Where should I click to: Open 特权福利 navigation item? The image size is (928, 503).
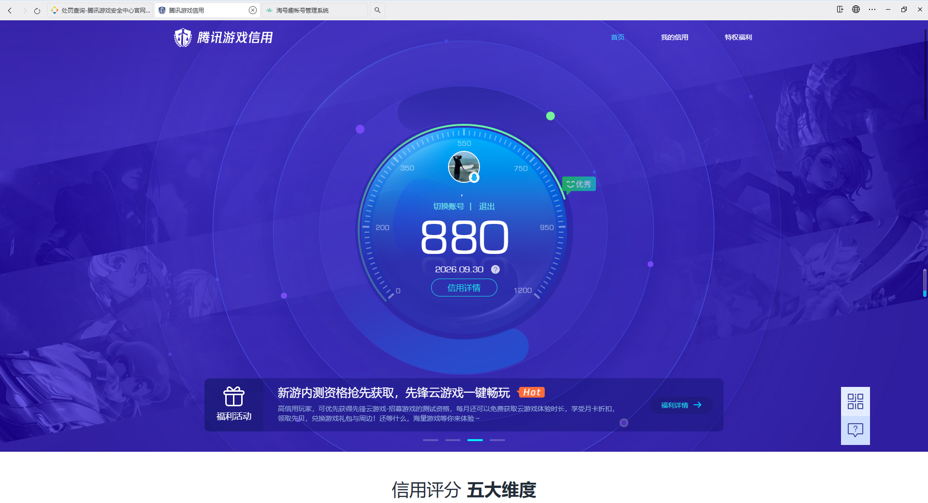click(x=739, y=37)
